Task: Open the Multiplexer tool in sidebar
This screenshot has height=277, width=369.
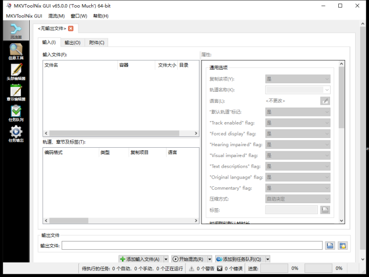Action: pos(16,31)
